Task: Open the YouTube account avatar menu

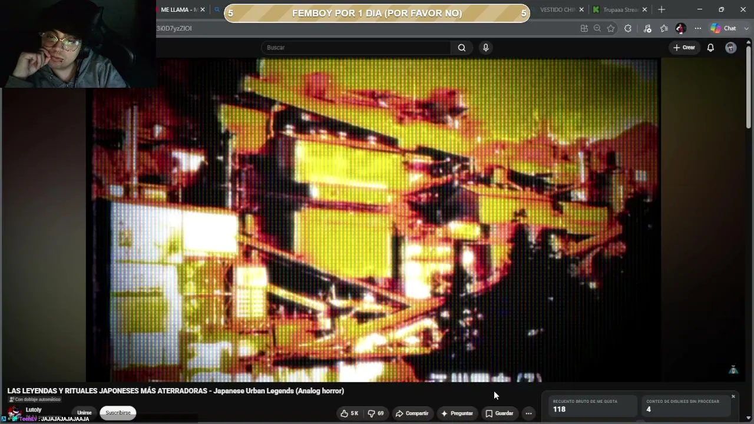Action: pos(730,48)
